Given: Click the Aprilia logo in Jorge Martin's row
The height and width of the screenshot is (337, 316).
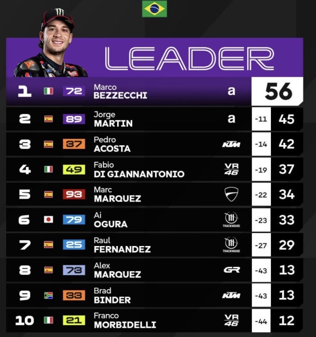Looking at the screenshot, I should click(231, 119).
